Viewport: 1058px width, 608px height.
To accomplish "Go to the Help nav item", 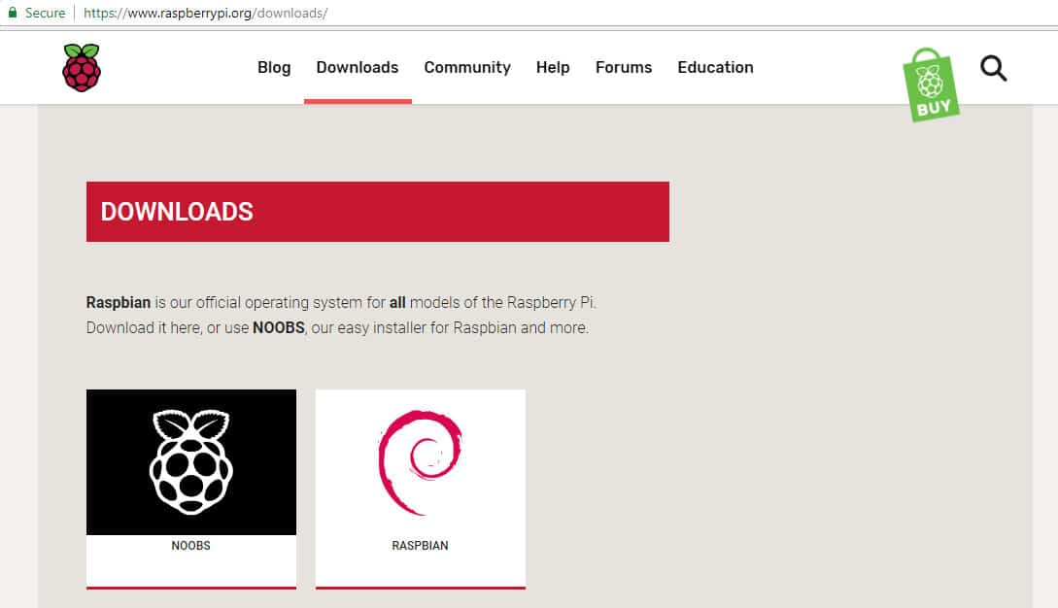I will [x=554, y=67].
